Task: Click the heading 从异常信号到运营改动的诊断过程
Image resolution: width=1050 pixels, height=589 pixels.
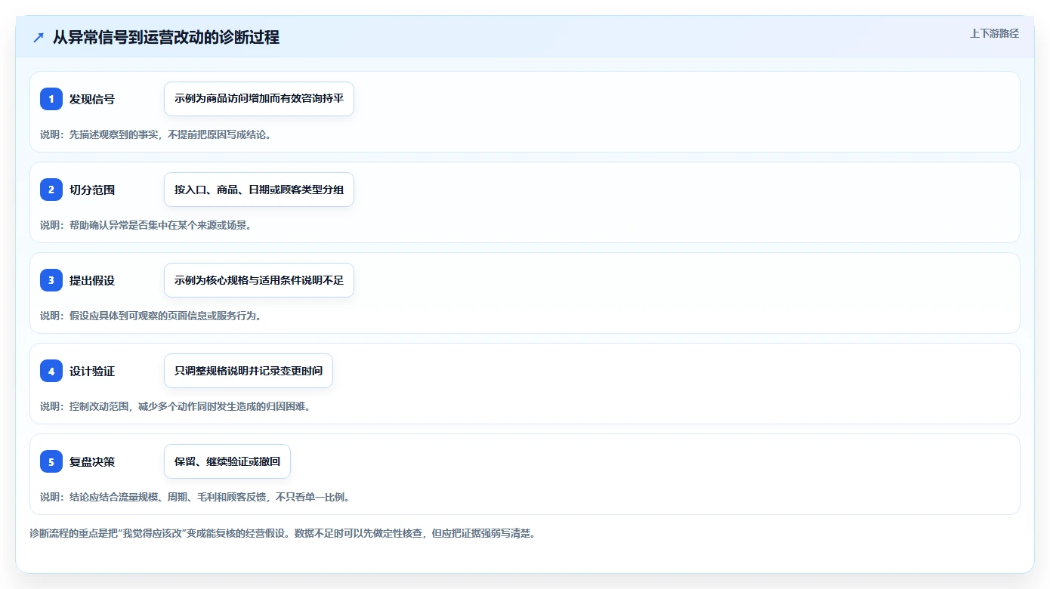Action: pos(166,37)
